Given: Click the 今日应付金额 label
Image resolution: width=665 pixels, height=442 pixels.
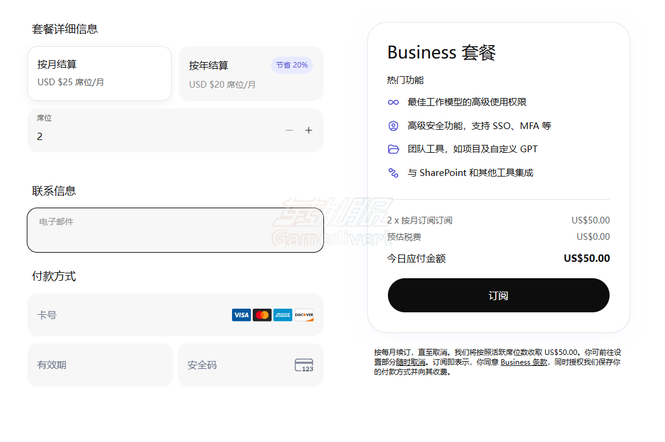Looking at the screenshot, I should pyautogui.click(x=416, y=259).
